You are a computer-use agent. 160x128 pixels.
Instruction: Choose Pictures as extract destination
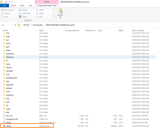(x=23, y=10)
